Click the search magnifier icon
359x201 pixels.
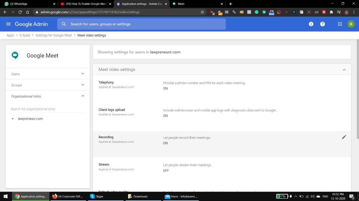click(64, 24)
